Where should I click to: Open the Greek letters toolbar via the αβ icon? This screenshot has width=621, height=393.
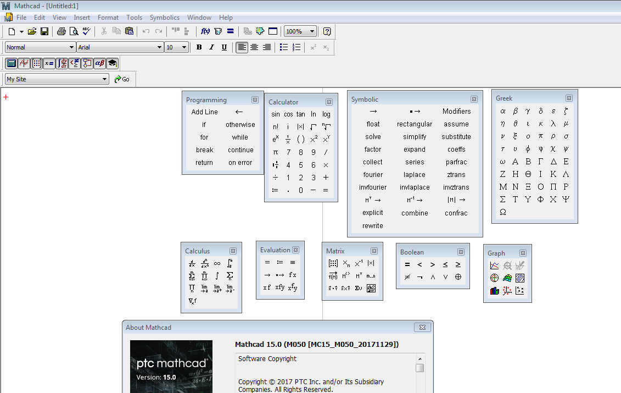coord(100,63)
